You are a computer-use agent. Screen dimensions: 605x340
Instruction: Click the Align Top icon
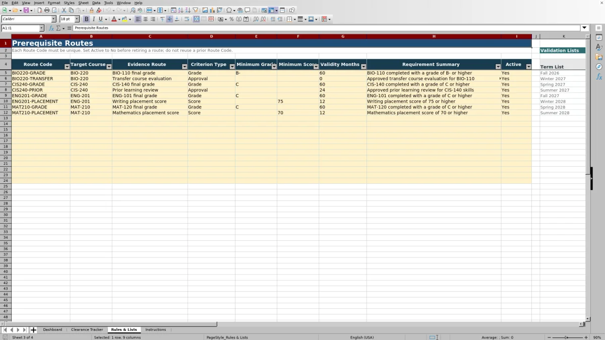(162, 19)
